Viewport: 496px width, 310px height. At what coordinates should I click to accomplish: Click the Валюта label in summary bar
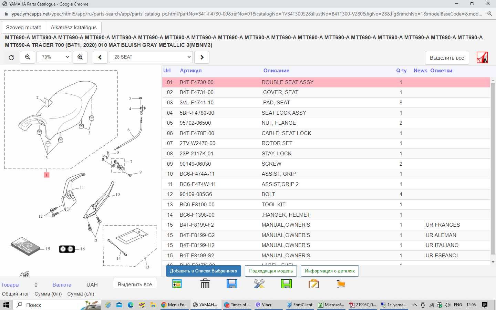click(62, 285)
